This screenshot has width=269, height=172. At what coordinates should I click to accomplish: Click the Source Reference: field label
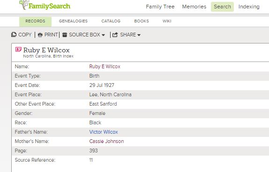click(35, 160)
